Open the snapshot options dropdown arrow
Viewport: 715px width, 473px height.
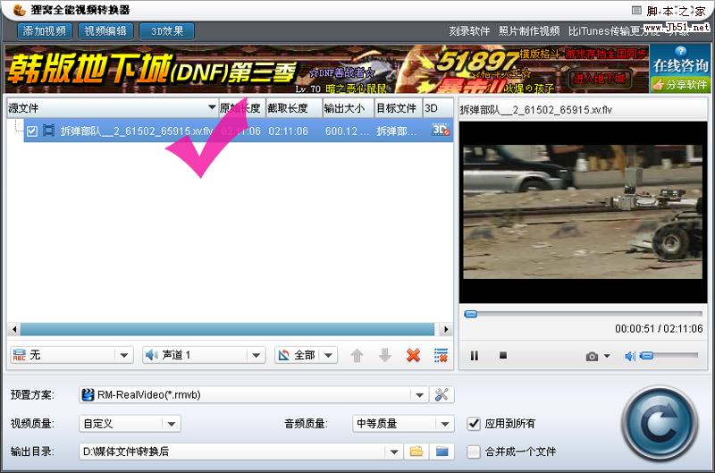(x=607, y=356)
